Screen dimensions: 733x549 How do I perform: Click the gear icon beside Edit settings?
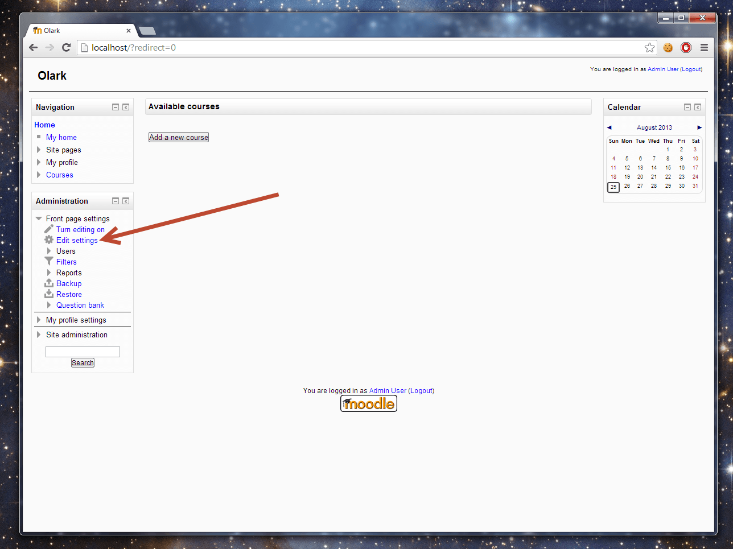49,240
